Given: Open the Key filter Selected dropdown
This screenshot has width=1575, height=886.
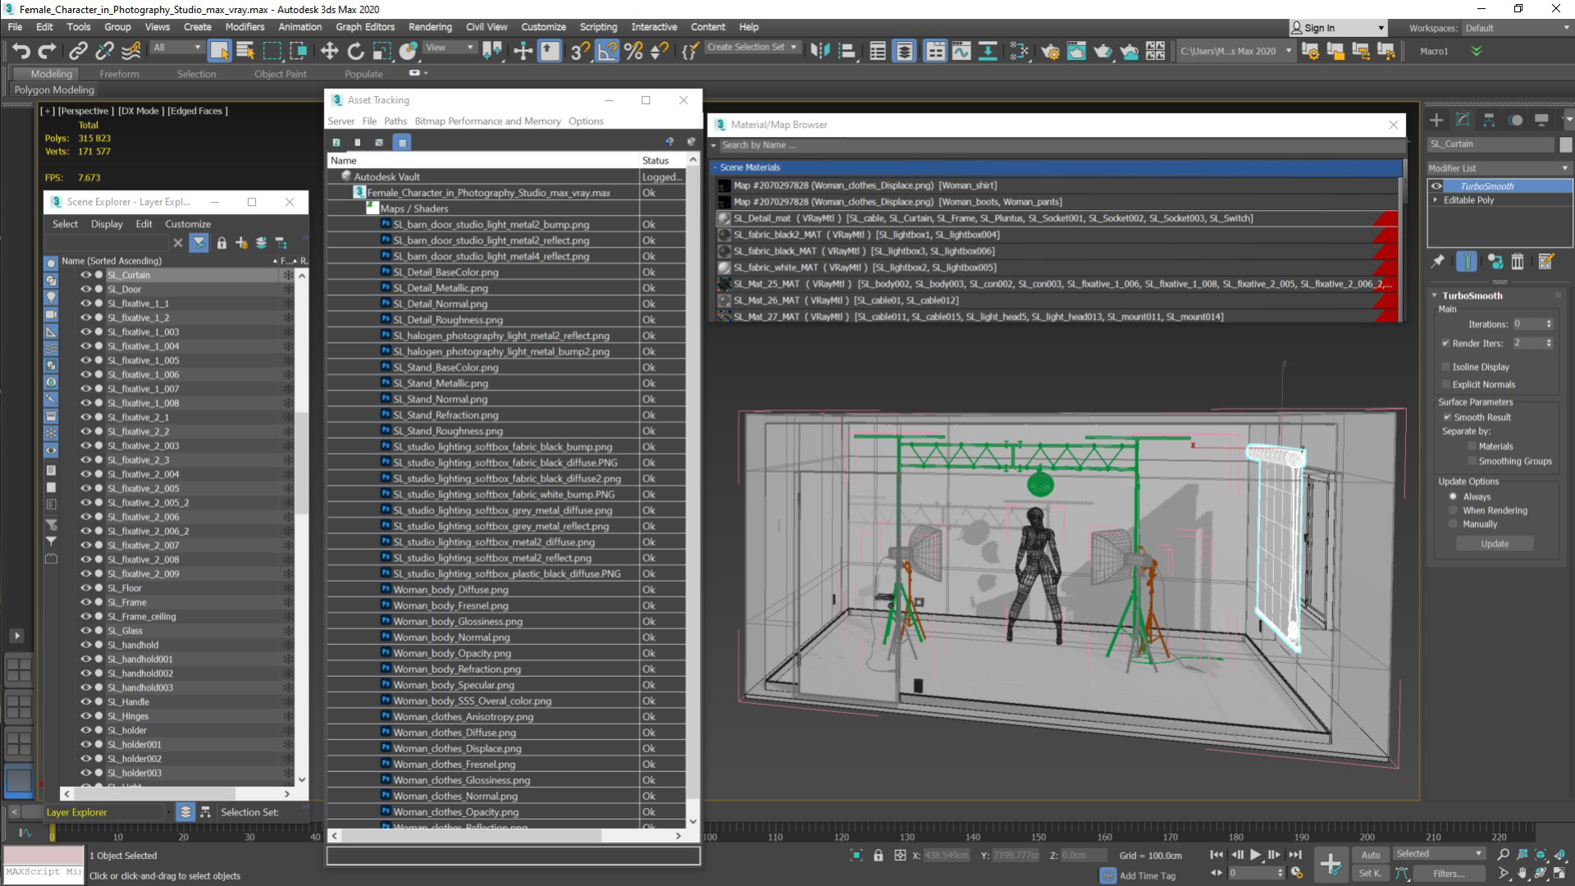Looking at the screenshot, I should (x=1440, y=854).
